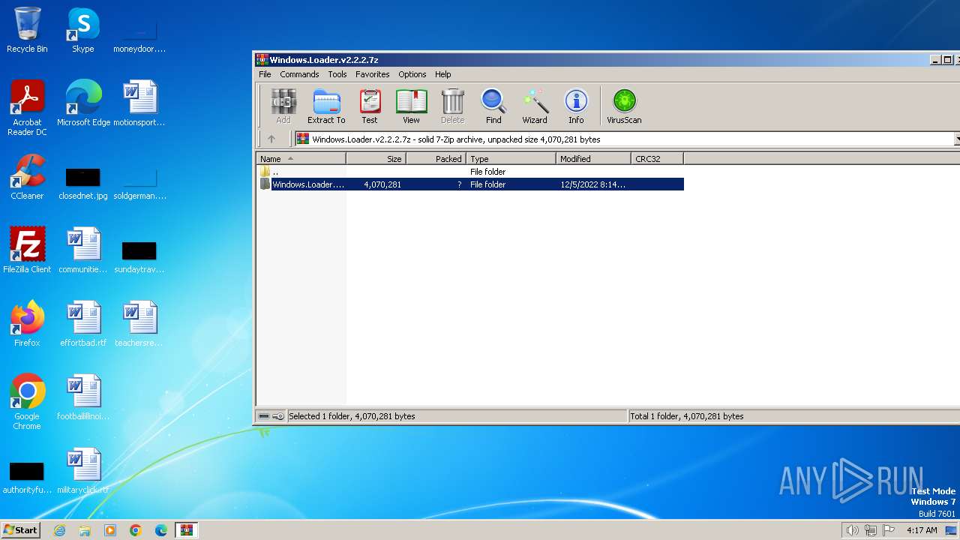Select the FileZilla Client shortcut
The width and height of the screenshot is (960, 540).
(27, 250)
